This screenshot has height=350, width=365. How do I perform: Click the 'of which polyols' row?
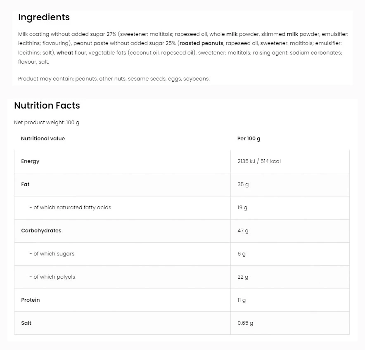pyautogui.click(x=52, y=277)
